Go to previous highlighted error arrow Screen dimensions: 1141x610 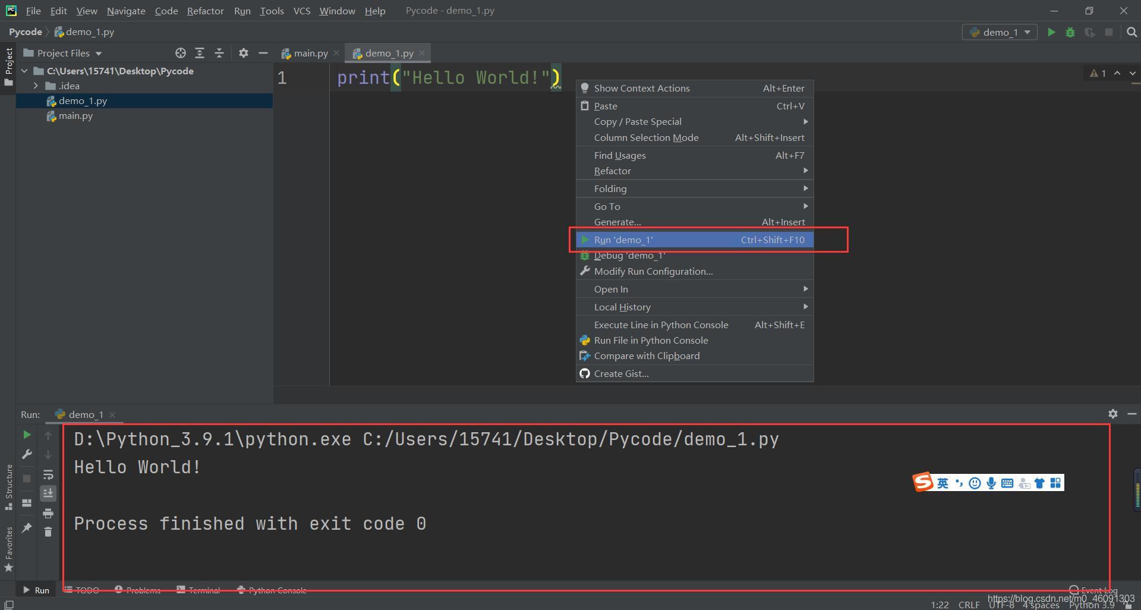click(1117, 73)
